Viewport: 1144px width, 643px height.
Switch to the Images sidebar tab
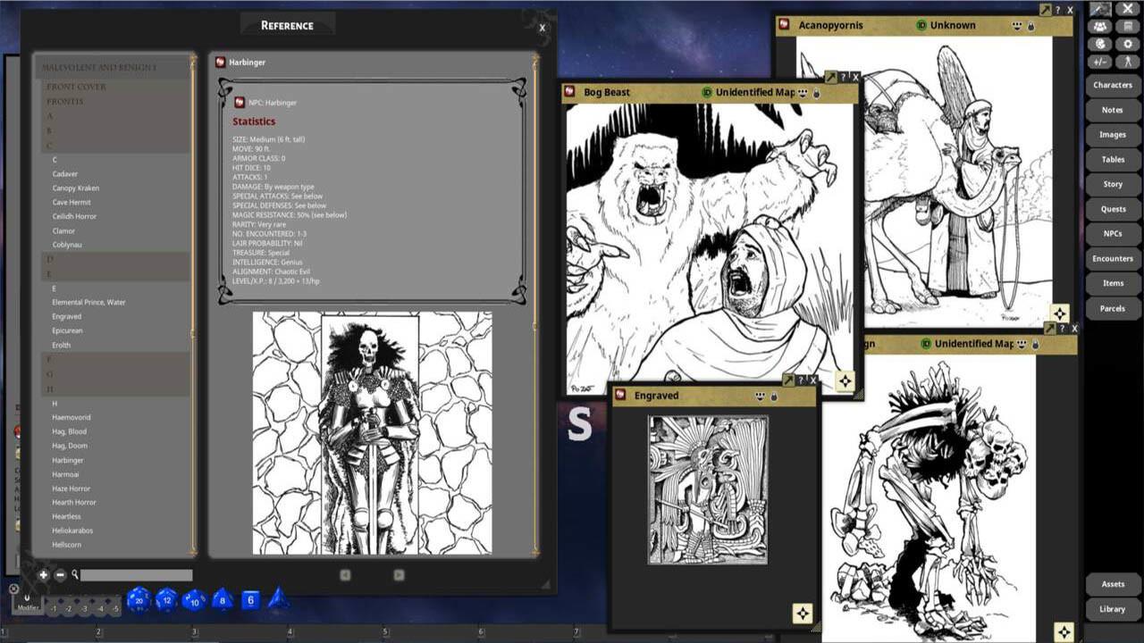1112,134
